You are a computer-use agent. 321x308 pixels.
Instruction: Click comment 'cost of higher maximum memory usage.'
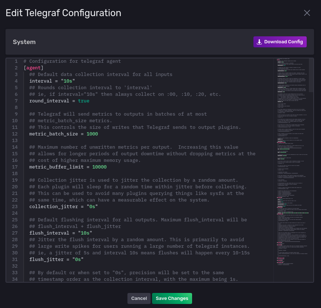(x=85, y=160)
